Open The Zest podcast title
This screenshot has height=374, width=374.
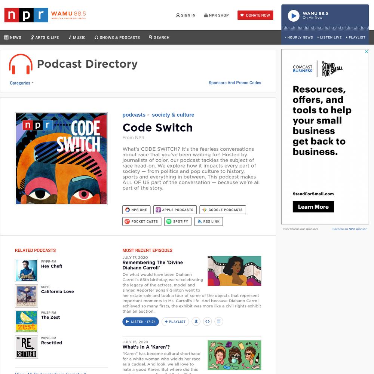tap(50, 318)
